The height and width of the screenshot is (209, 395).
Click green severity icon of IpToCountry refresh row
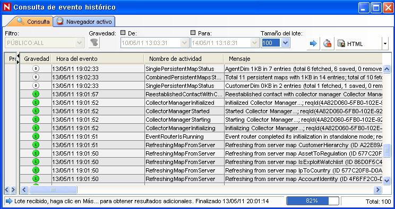36,170
